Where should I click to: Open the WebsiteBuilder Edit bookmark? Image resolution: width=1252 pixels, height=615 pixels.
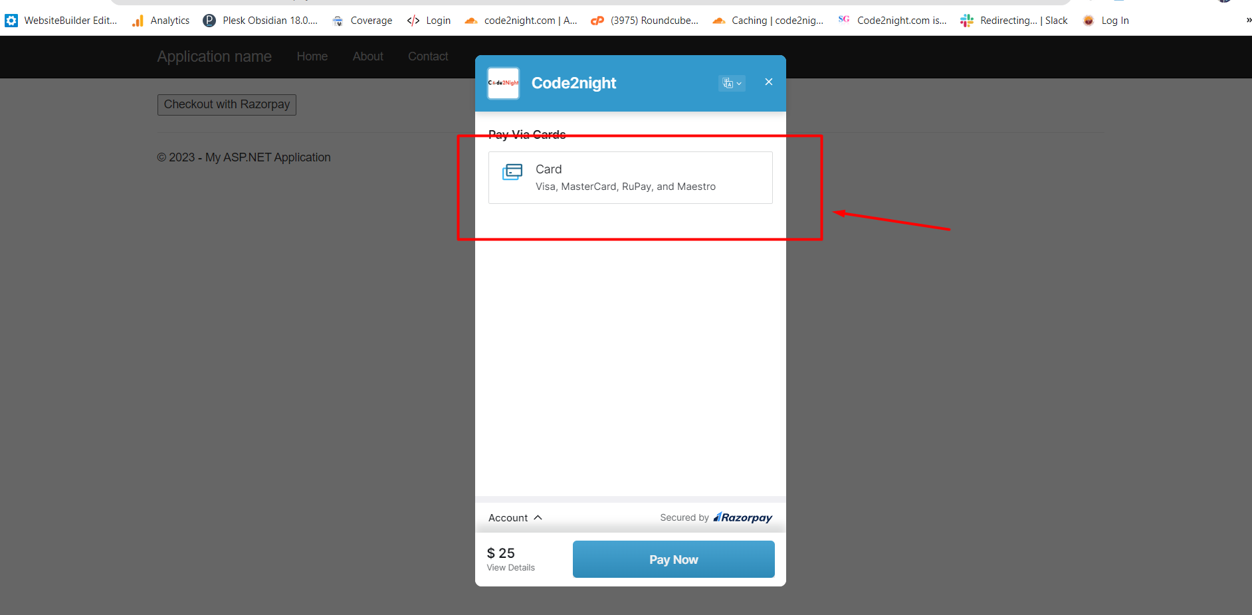point(61,21)
